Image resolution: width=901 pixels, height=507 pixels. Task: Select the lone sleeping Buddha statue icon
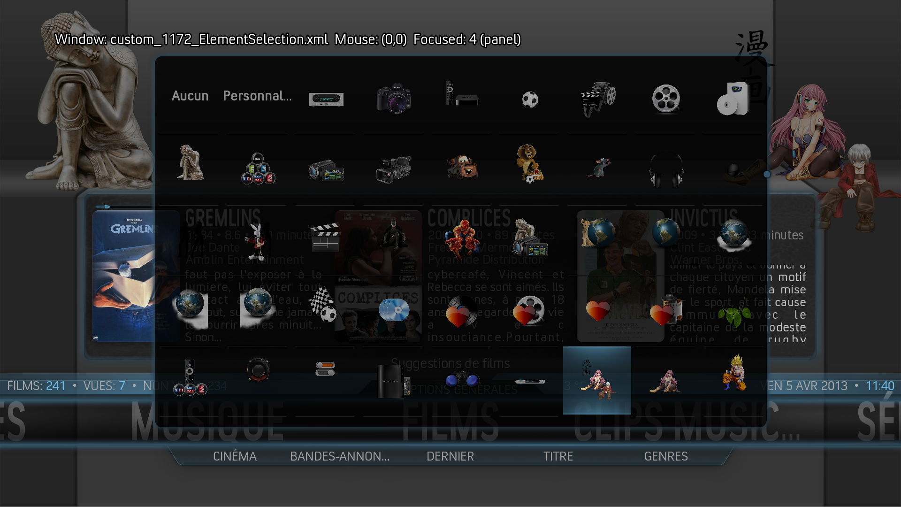[190, 163]
